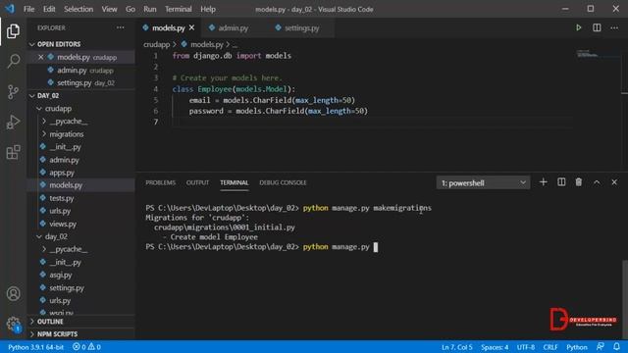Show the Problems panel tab
This screenshot has height=353, width=628.
click(161, 182)
